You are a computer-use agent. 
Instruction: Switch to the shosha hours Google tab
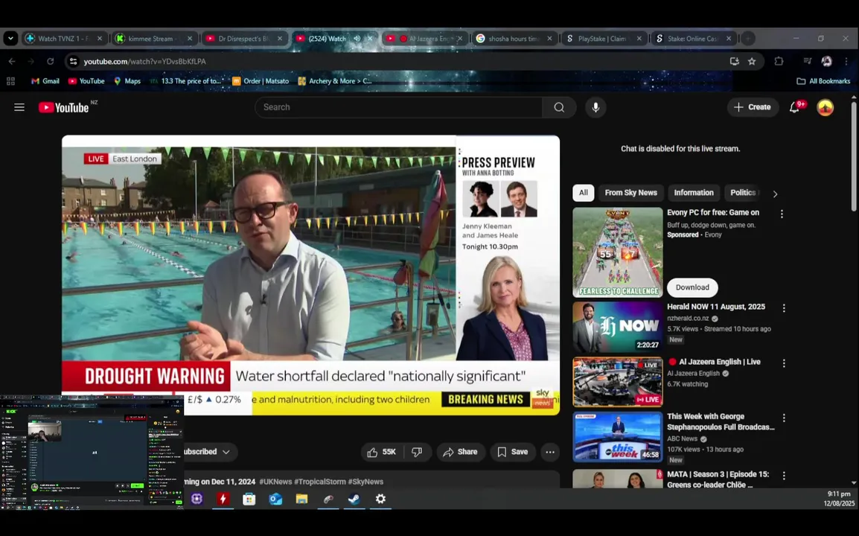(514, 39)
